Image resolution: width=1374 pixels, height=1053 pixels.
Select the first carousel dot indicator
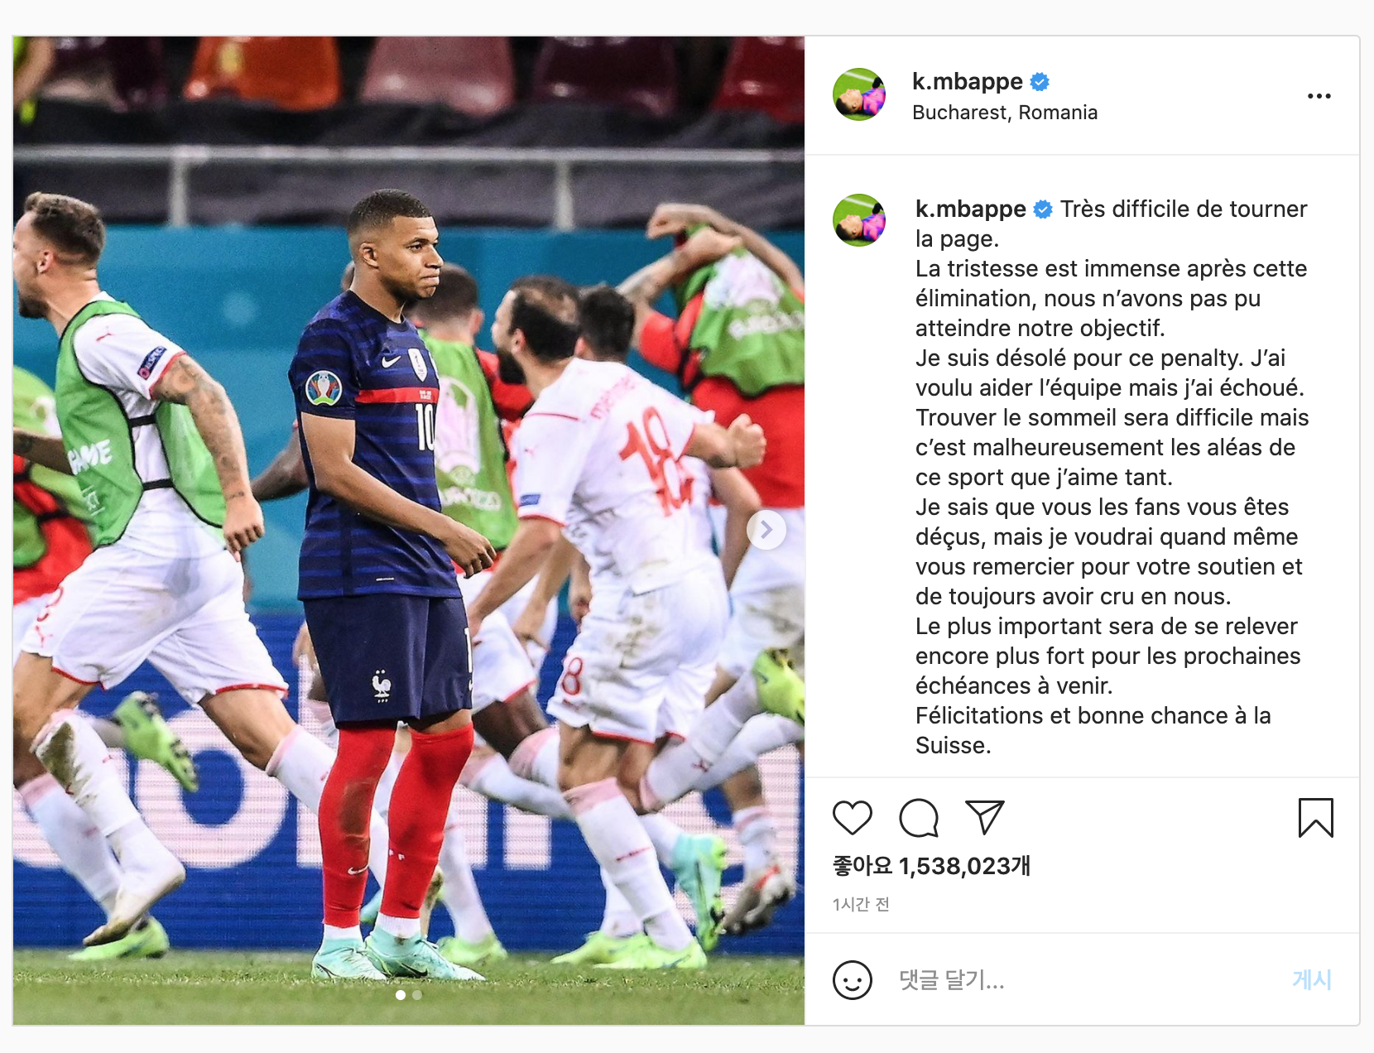click(x=401, y=995)
